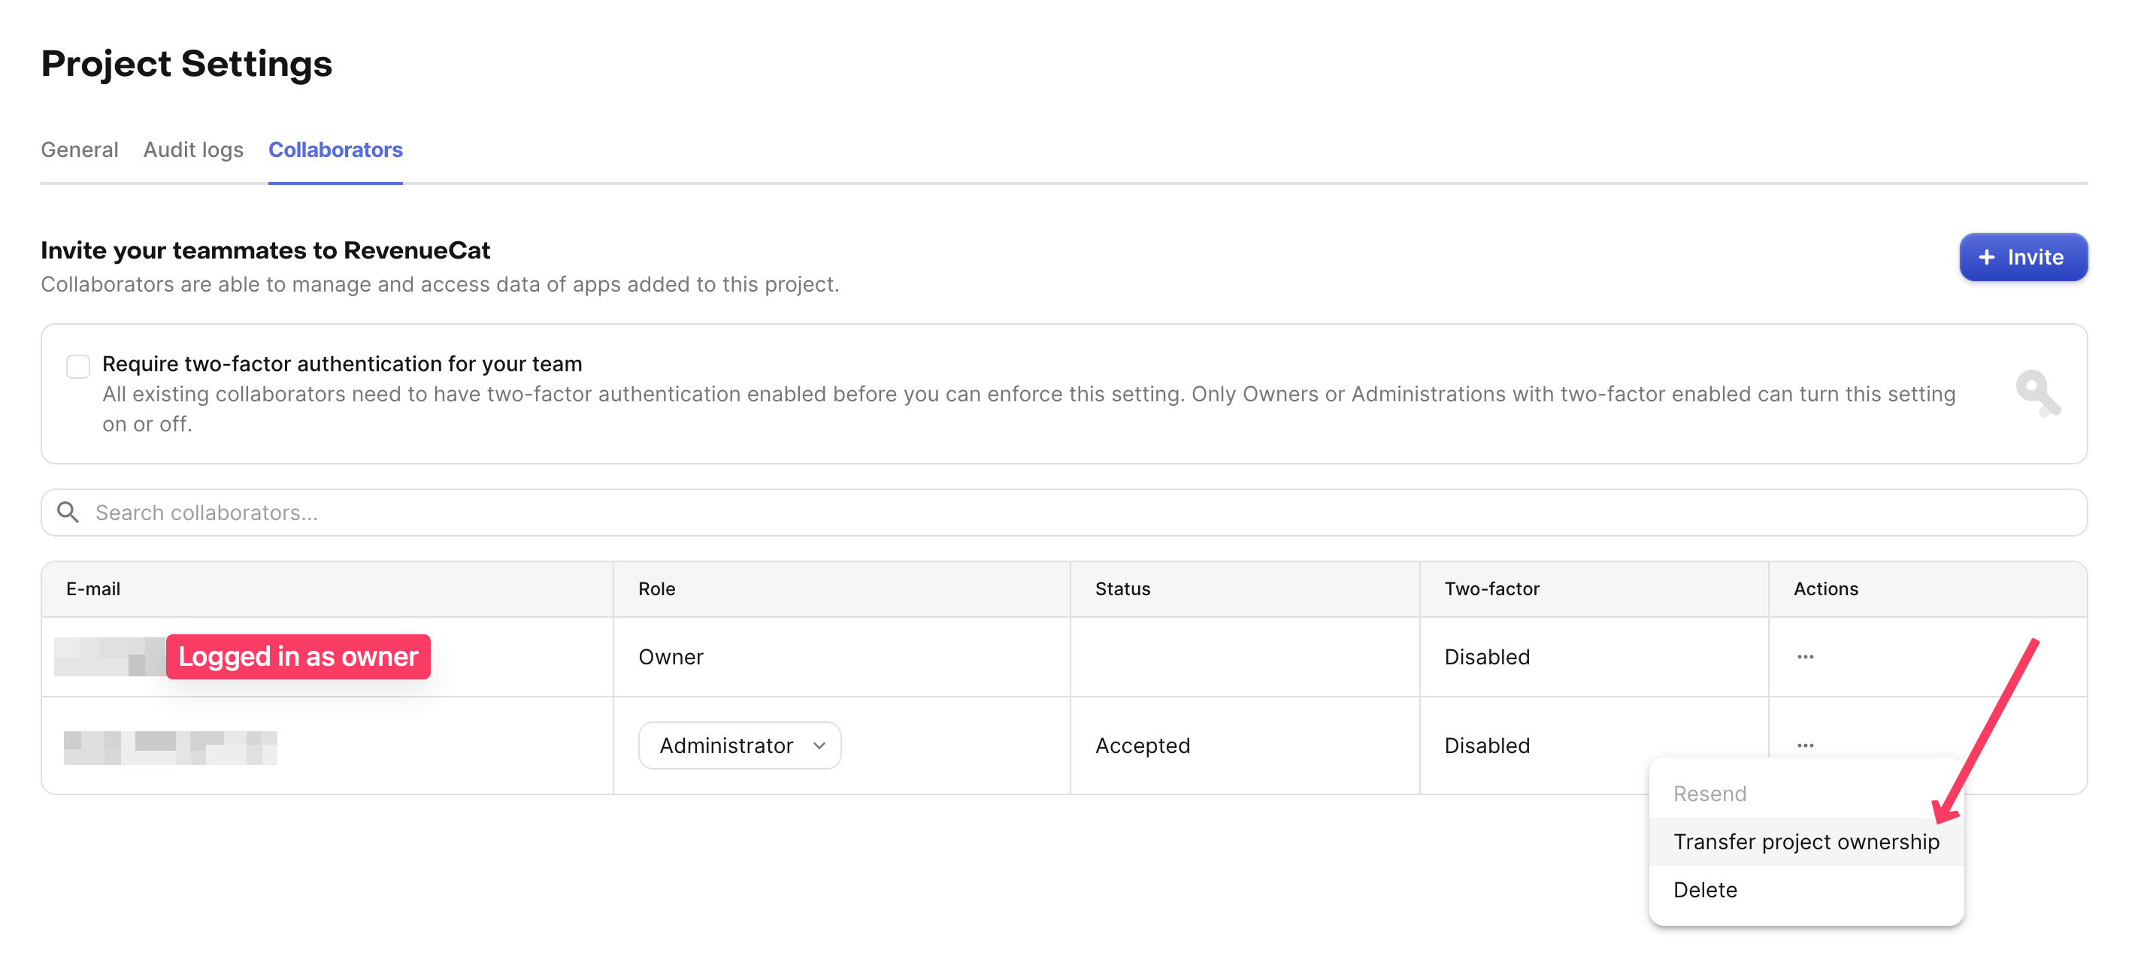Switch to the General tab
This screenshot has width=2150, height=980.
[x=79, y=150]
